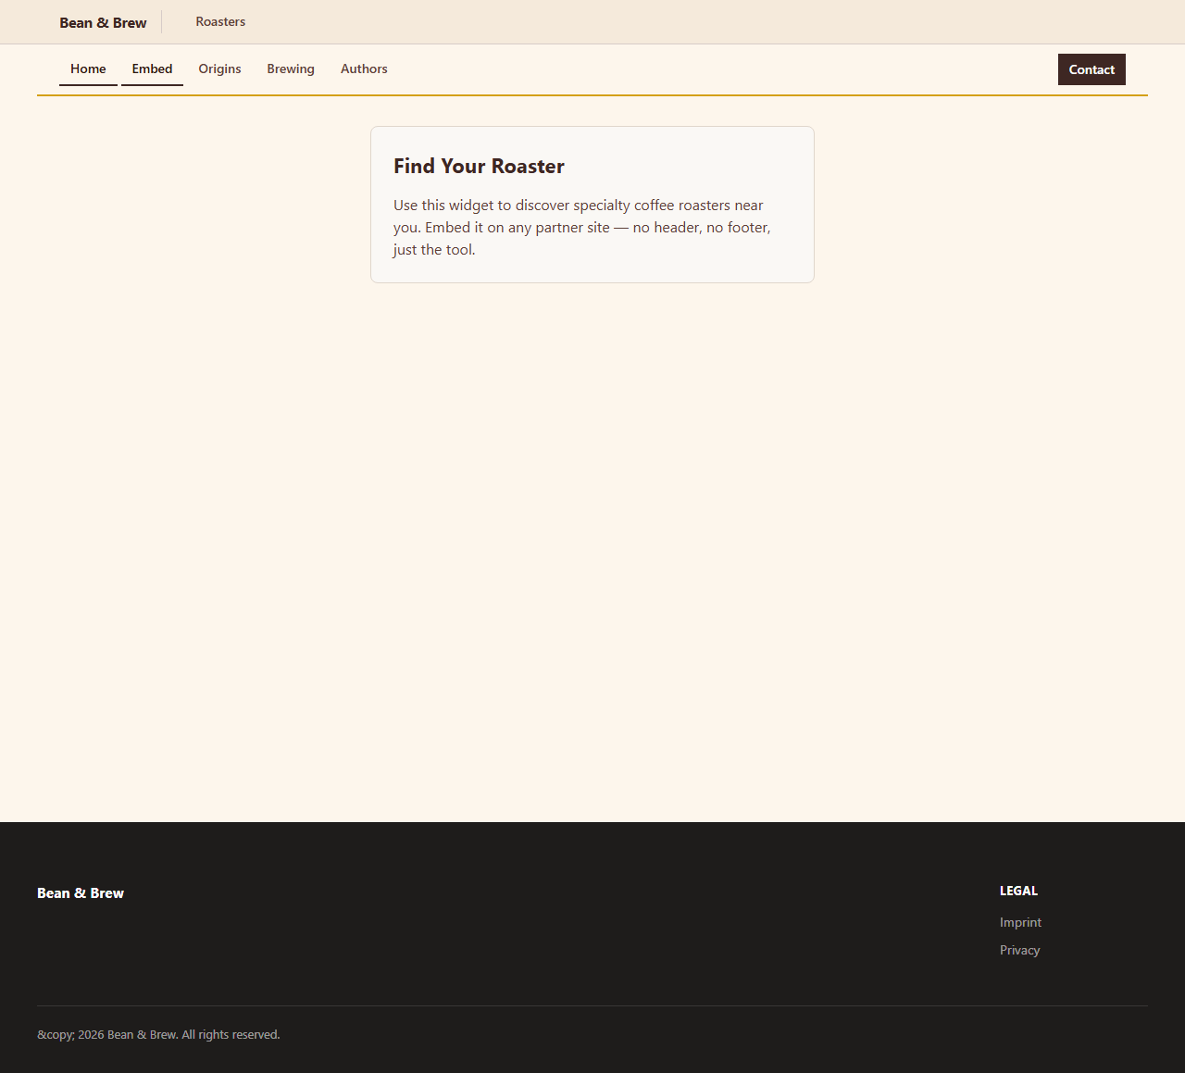Viewport: 1185px width, 1073px height.
Task: Click the Bean & Brew header logo
Action: point(103,22)
